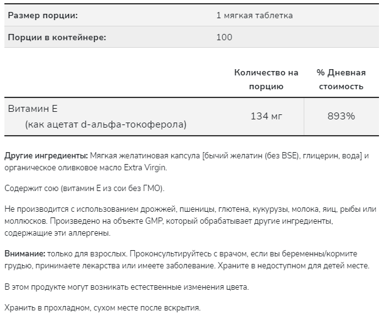Select the '134 мг' amount cell
This screenshot has height=318, width=384.
tap(266, 116)
